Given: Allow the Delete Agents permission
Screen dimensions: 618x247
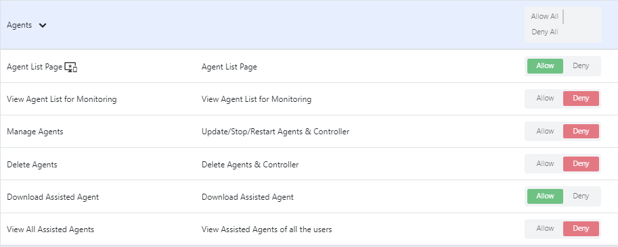Looking at the screenshot, I should (545, 164).
